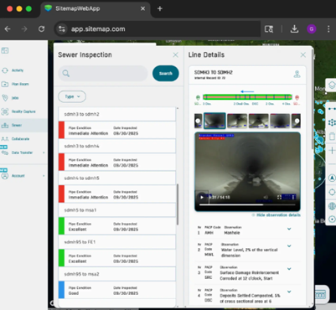Image resolution: width=336 pixels, height=310 pixels.
Task: Select the third pipe thumbnail
Action: coord(259,121)
